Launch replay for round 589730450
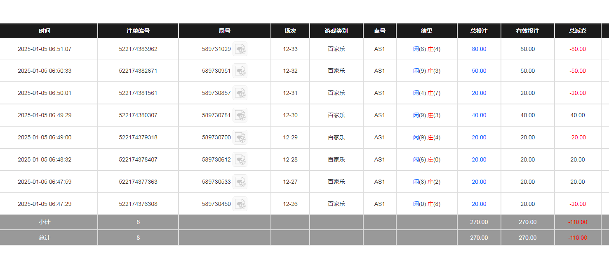The width and height of the screenshot is (609, 254). 240,204
